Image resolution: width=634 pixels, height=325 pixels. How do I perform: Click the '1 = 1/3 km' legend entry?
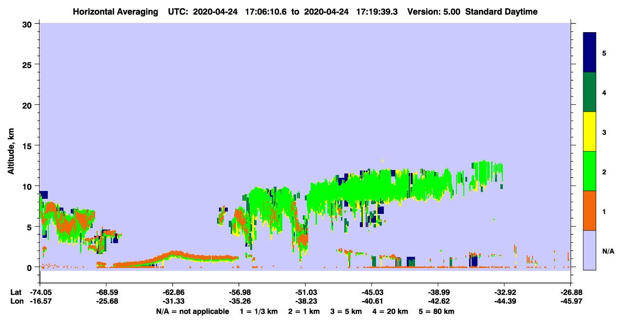coord(258,311)
